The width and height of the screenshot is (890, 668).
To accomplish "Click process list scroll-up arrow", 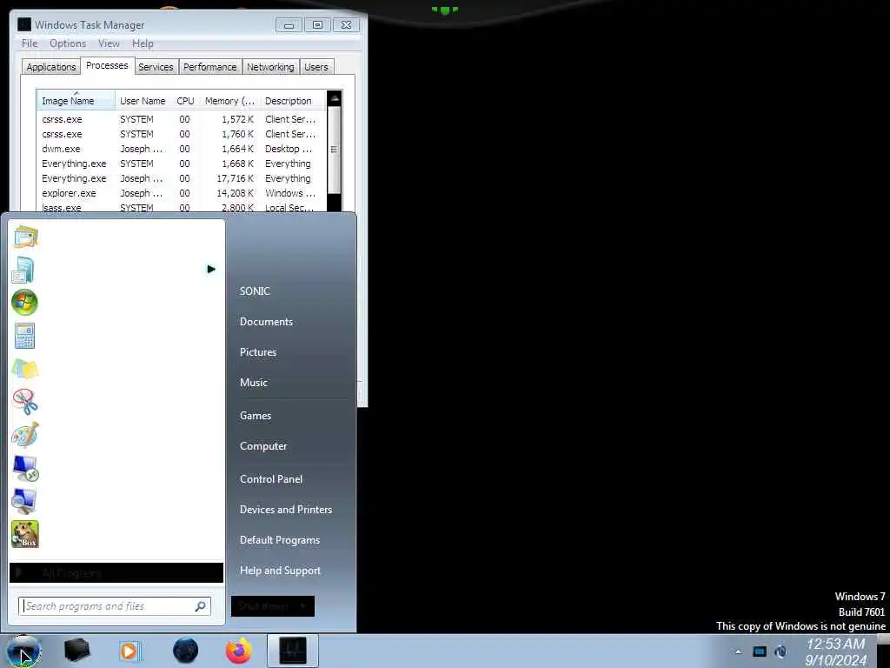I will (335, 99).
